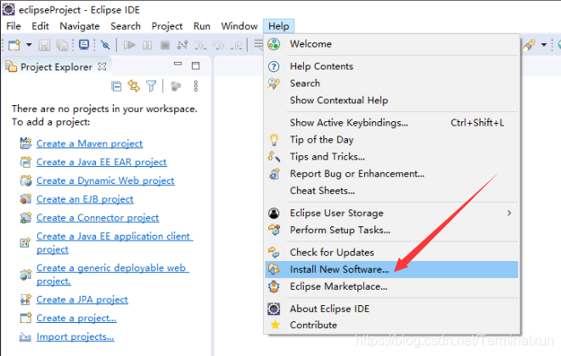Click the import icon beside Import projects
The height and width of the screenshot is (356, 561).
click(x=25, y=337)
